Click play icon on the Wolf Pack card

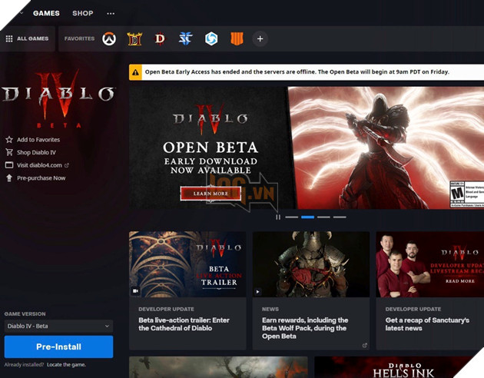(x=258, y=291)
